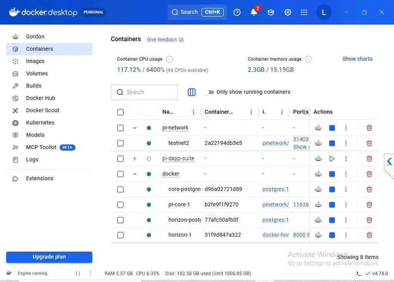Expand the side panel arrow tab
The height and width of the screenshot is (282, 394).
[389, 162]
